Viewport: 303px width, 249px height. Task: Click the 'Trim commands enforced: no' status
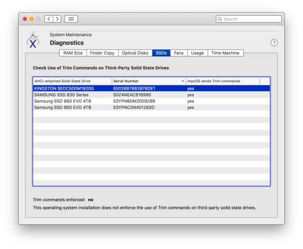[63, 200]
